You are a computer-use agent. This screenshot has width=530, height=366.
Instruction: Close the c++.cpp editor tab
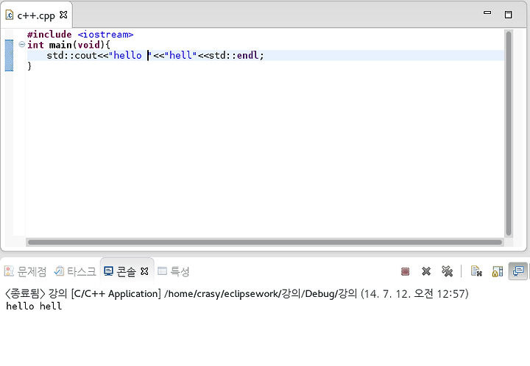coord(63,15)
